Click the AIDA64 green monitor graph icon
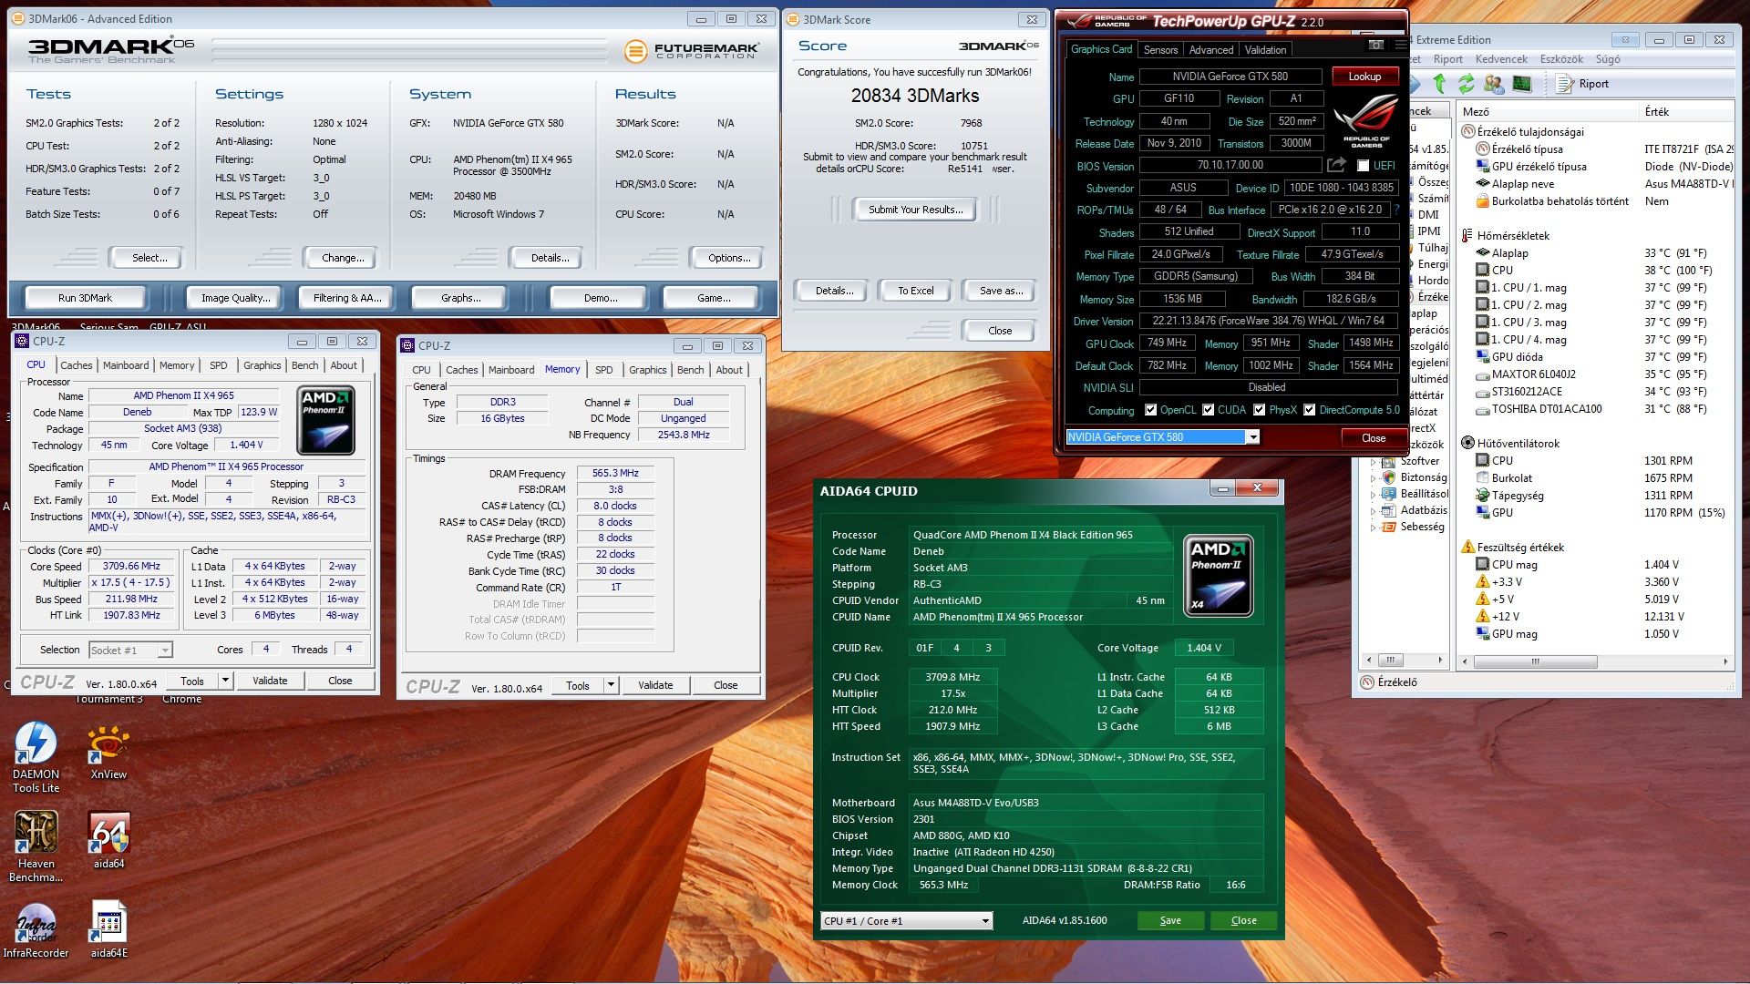The height and width of the screenshot is (984, 1750). pyautogui.click(x=1521, y=84)
